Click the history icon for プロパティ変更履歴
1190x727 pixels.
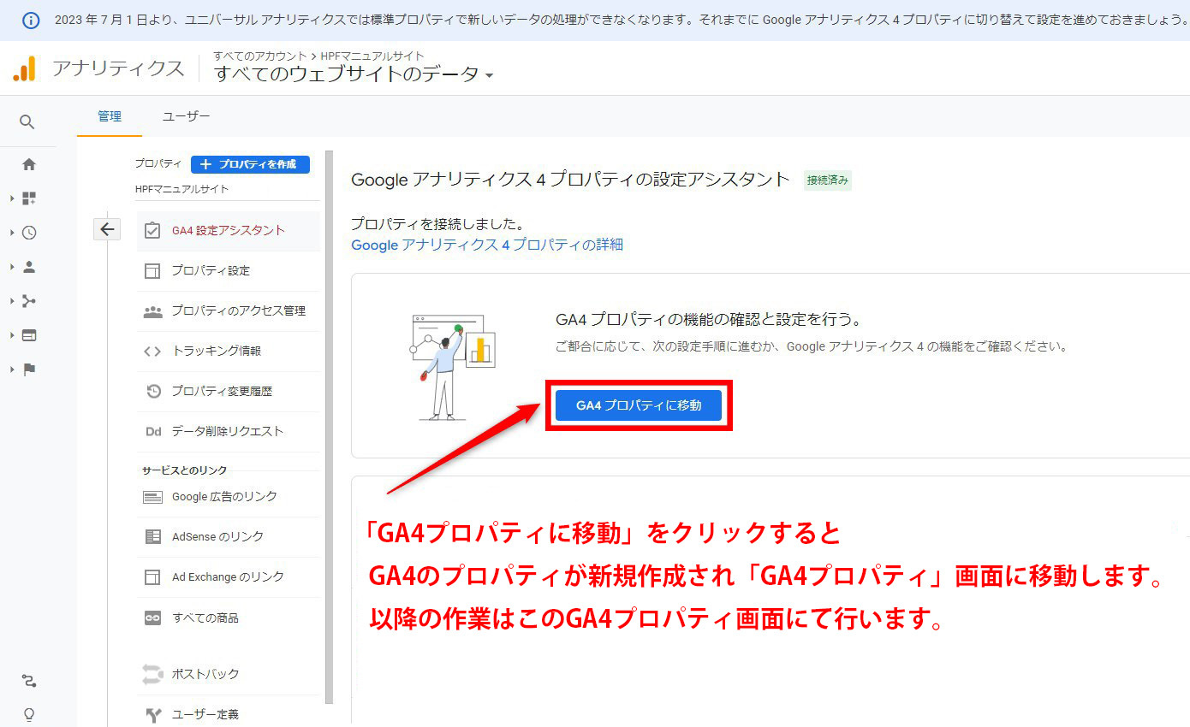tap(153, 391)
